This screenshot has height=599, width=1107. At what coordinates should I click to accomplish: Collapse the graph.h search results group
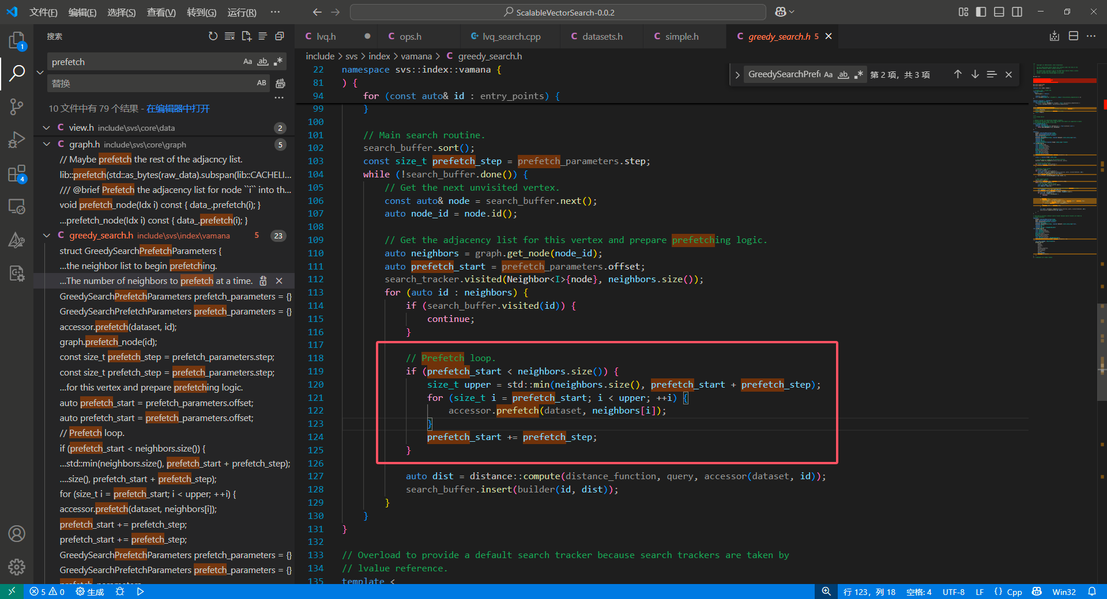coord(47,144)
